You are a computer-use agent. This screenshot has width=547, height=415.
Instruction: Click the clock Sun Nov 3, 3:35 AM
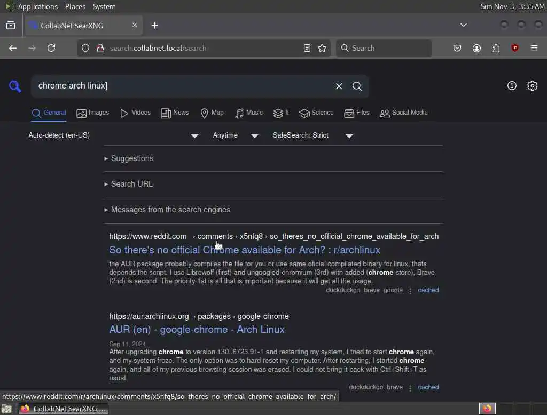tap(512, 6)
